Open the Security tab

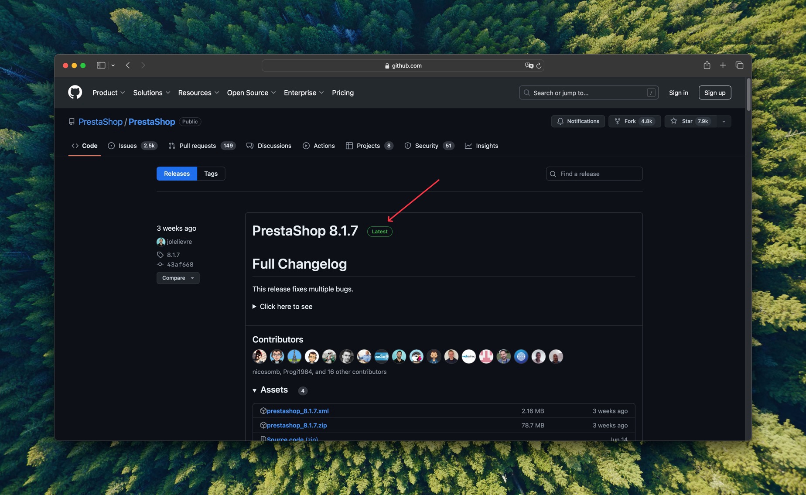click(x=429, y=146)
